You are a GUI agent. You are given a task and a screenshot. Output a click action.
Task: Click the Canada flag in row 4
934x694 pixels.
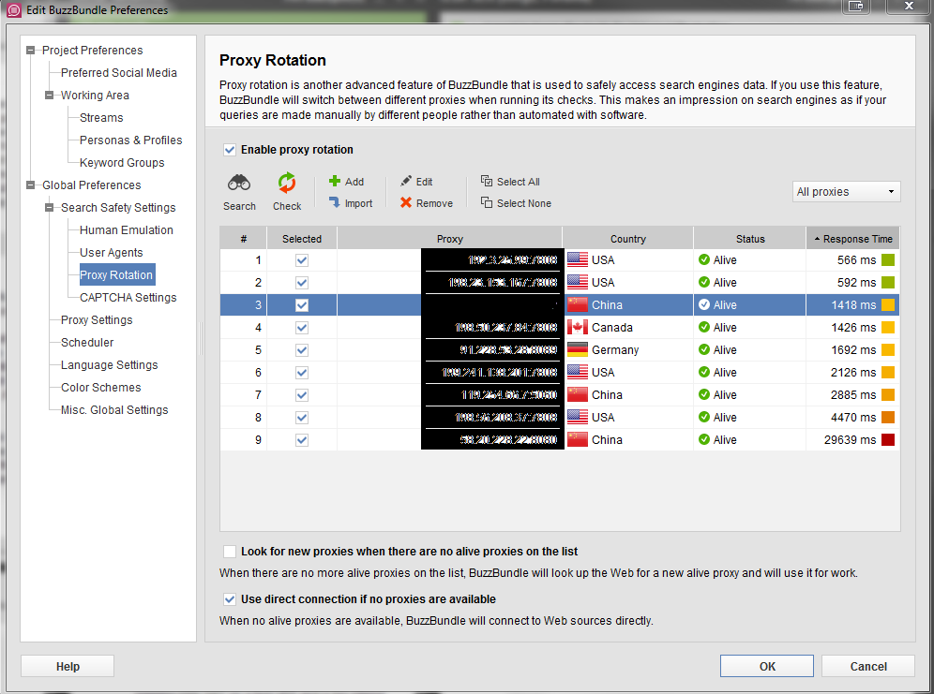[x=578, y=327]
